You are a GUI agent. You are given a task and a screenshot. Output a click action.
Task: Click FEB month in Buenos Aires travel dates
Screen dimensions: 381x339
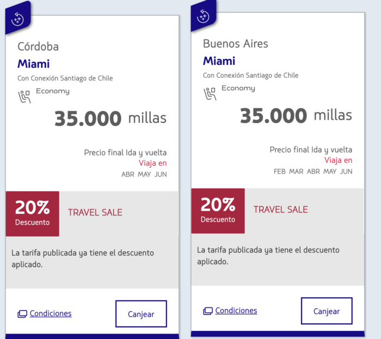[x=280, y=172]
